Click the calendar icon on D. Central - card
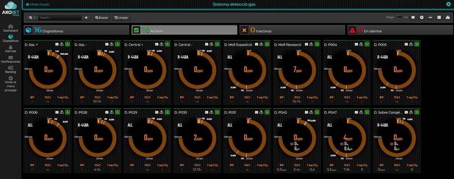The height and width of the screenshot is (179, 454). [x=207, y=44]
